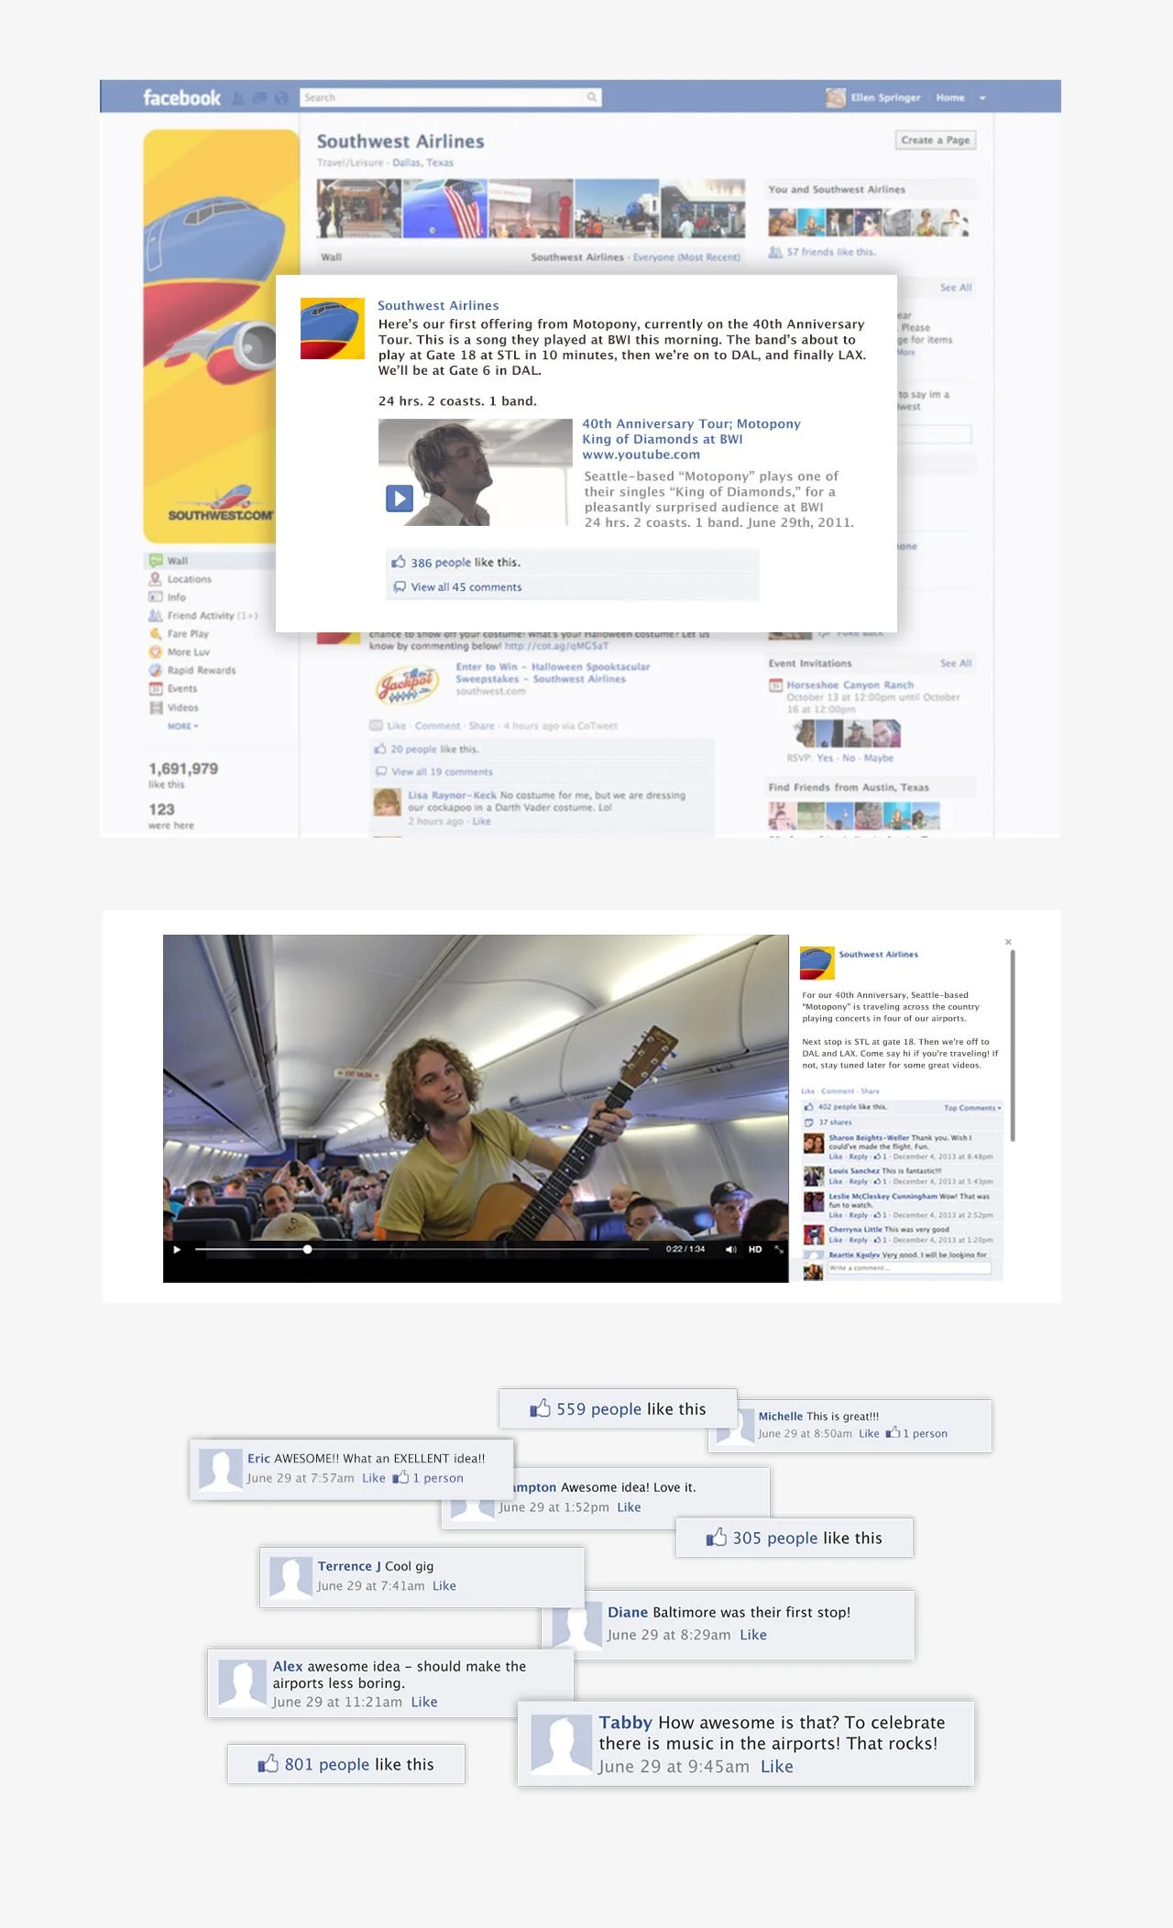Click Write a comment field in video panel

point(908,1268)
